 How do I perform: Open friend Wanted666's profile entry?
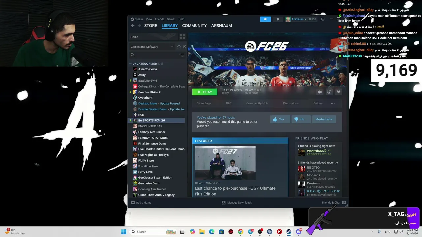[x=318, y=152]
